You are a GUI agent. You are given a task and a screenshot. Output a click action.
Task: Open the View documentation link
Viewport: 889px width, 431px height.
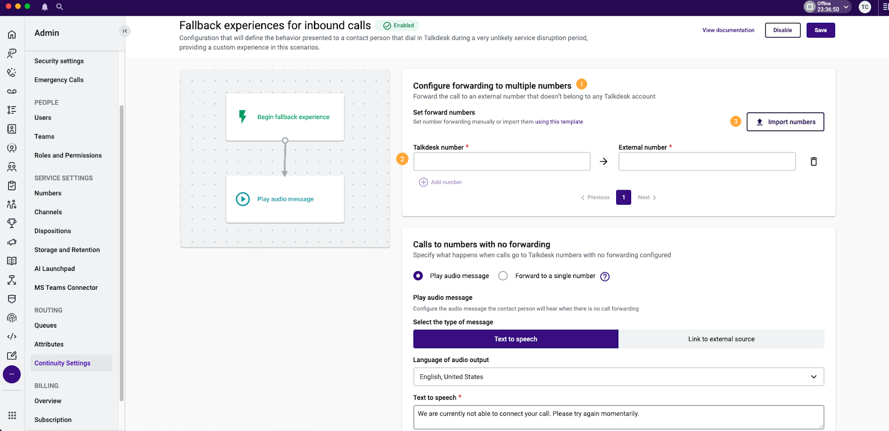tap(728, 30)
